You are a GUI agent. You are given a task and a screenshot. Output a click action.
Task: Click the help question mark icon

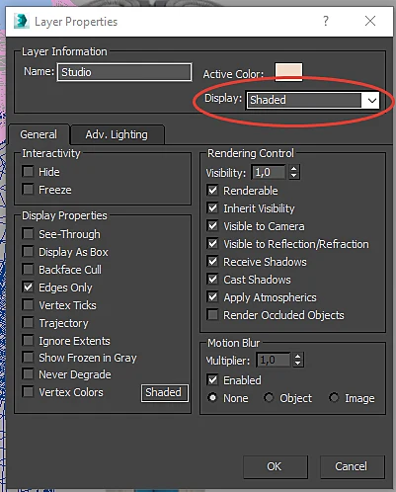(326, 21)
